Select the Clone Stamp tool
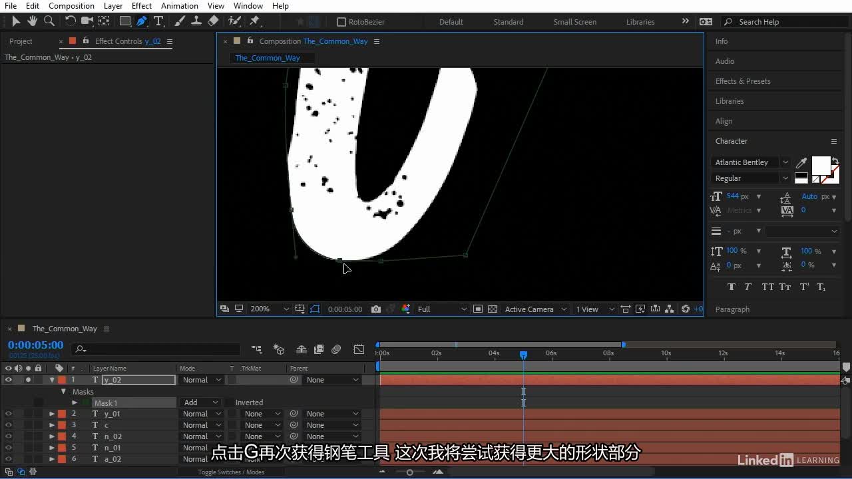The image size is (852, 479). (196, 21)
